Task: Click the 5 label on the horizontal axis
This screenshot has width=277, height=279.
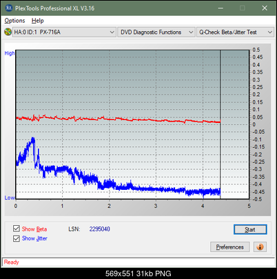Action: (249, 206)
